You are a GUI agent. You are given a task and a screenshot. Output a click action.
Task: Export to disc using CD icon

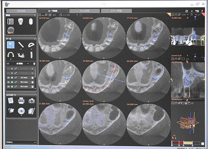[20, 111]
